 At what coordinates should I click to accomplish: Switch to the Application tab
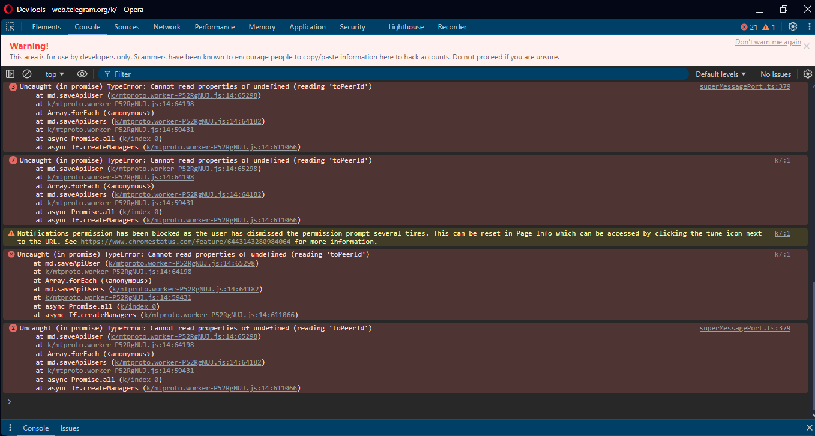pyautogui.click(x=307, y=27)
